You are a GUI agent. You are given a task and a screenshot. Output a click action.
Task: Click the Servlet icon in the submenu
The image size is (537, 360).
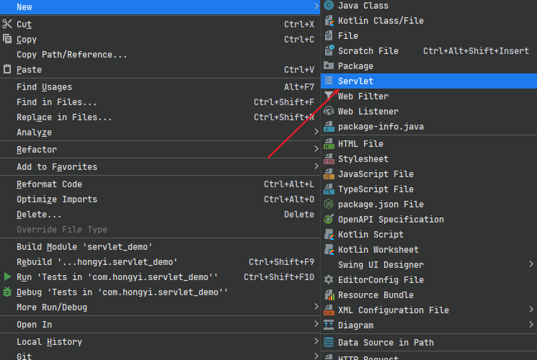[x=329, y=81]
